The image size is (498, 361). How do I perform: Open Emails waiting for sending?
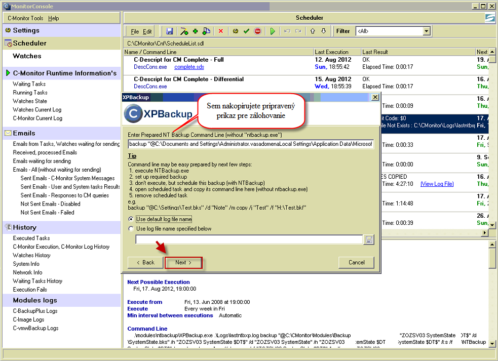(x=42, y=161)
